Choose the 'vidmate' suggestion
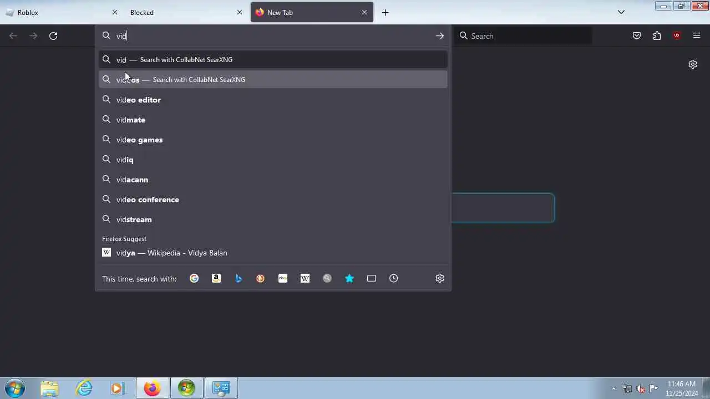Screen dimensions: 710x399 (x=273, y=120)
